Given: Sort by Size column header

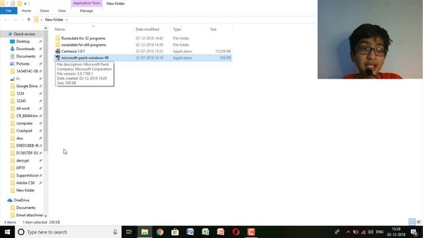Looking at the screenshot, I should coord(213,29).
